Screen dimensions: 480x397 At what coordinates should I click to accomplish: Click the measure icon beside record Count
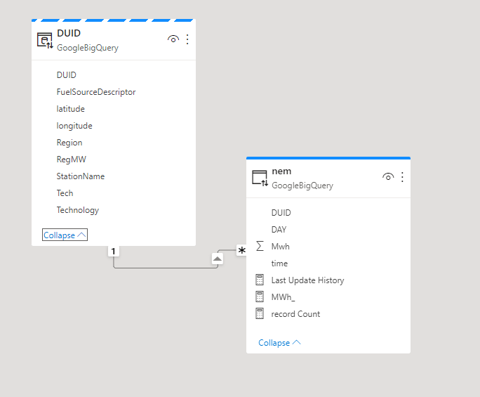point(260,313)
